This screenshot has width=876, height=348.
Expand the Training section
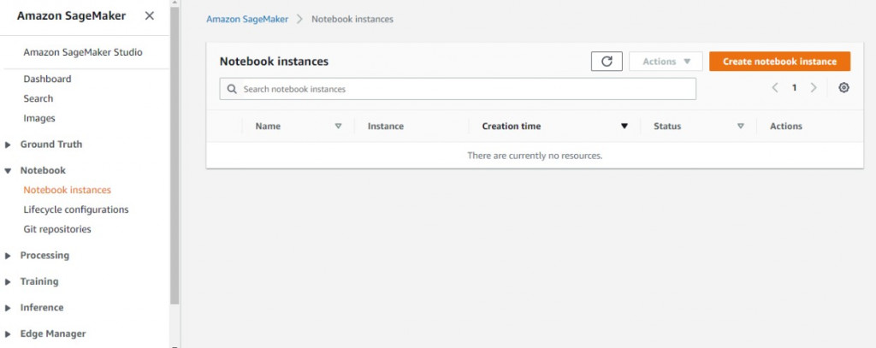(7, 282)
